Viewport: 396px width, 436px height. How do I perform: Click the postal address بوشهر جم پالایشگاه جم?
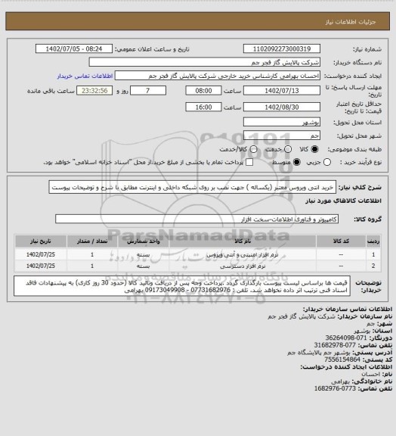pyautogui.click(x=319, y=352)
